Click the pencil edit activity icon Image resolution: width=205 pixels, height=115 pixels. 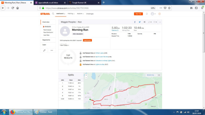click(44, 50)
